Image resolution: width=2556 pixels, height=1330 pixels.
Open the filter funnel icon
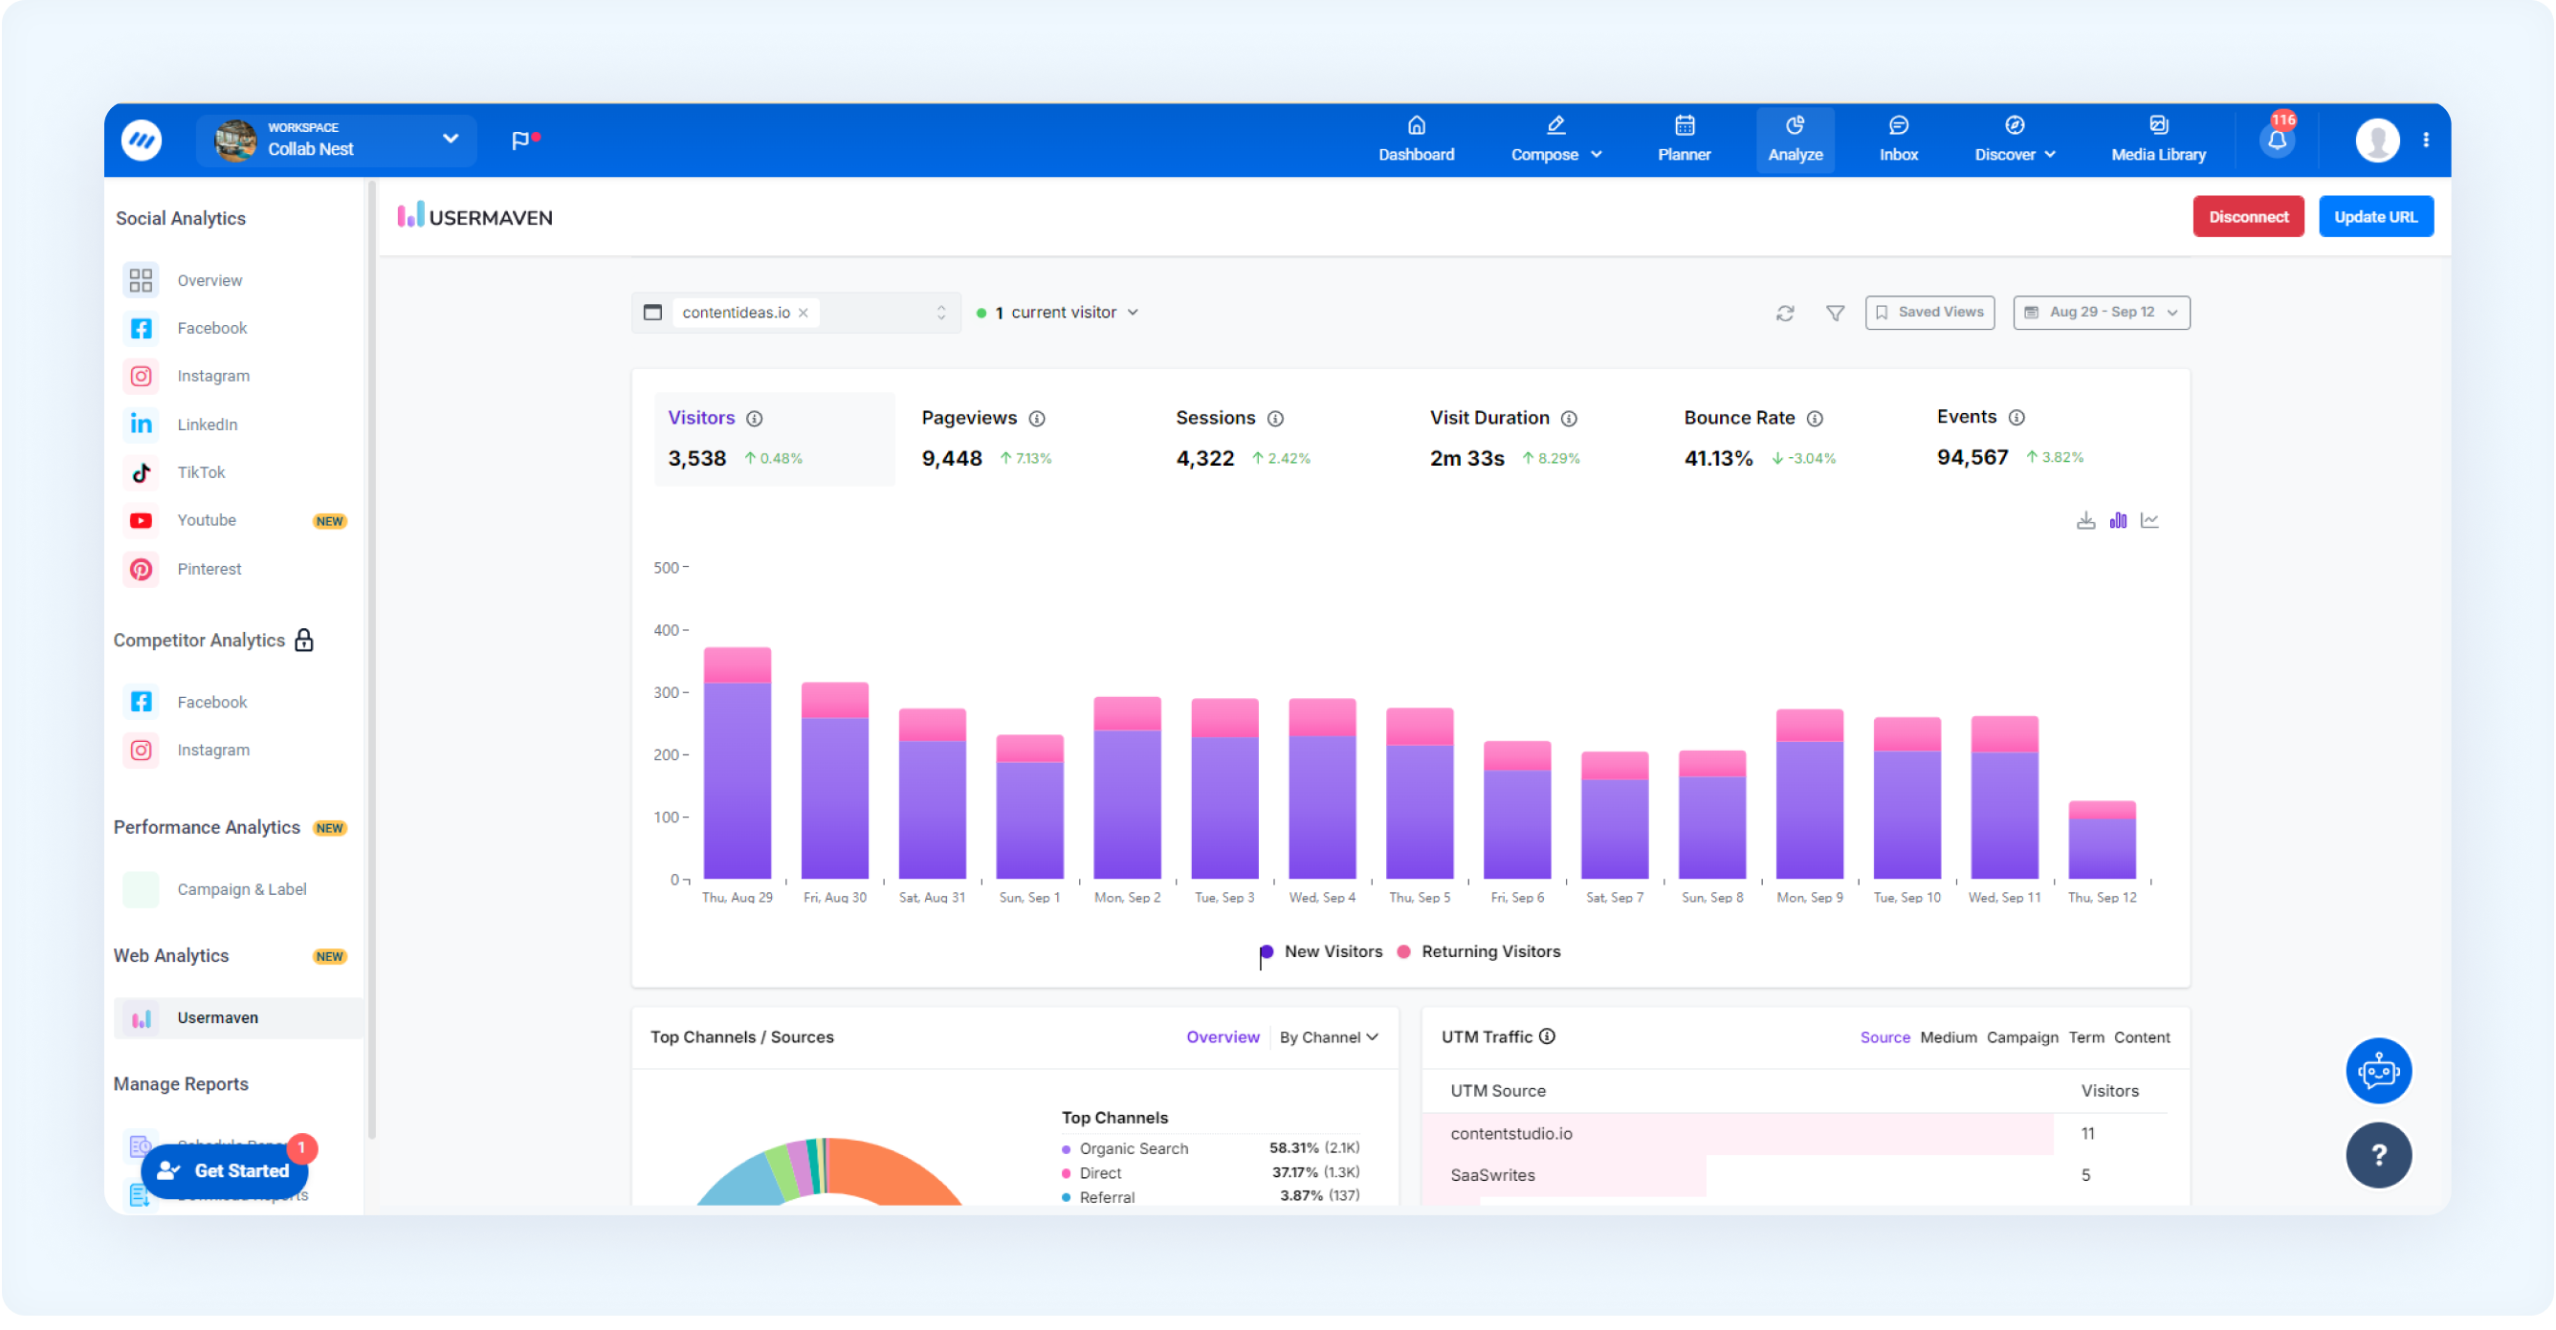coord(1835,314)
